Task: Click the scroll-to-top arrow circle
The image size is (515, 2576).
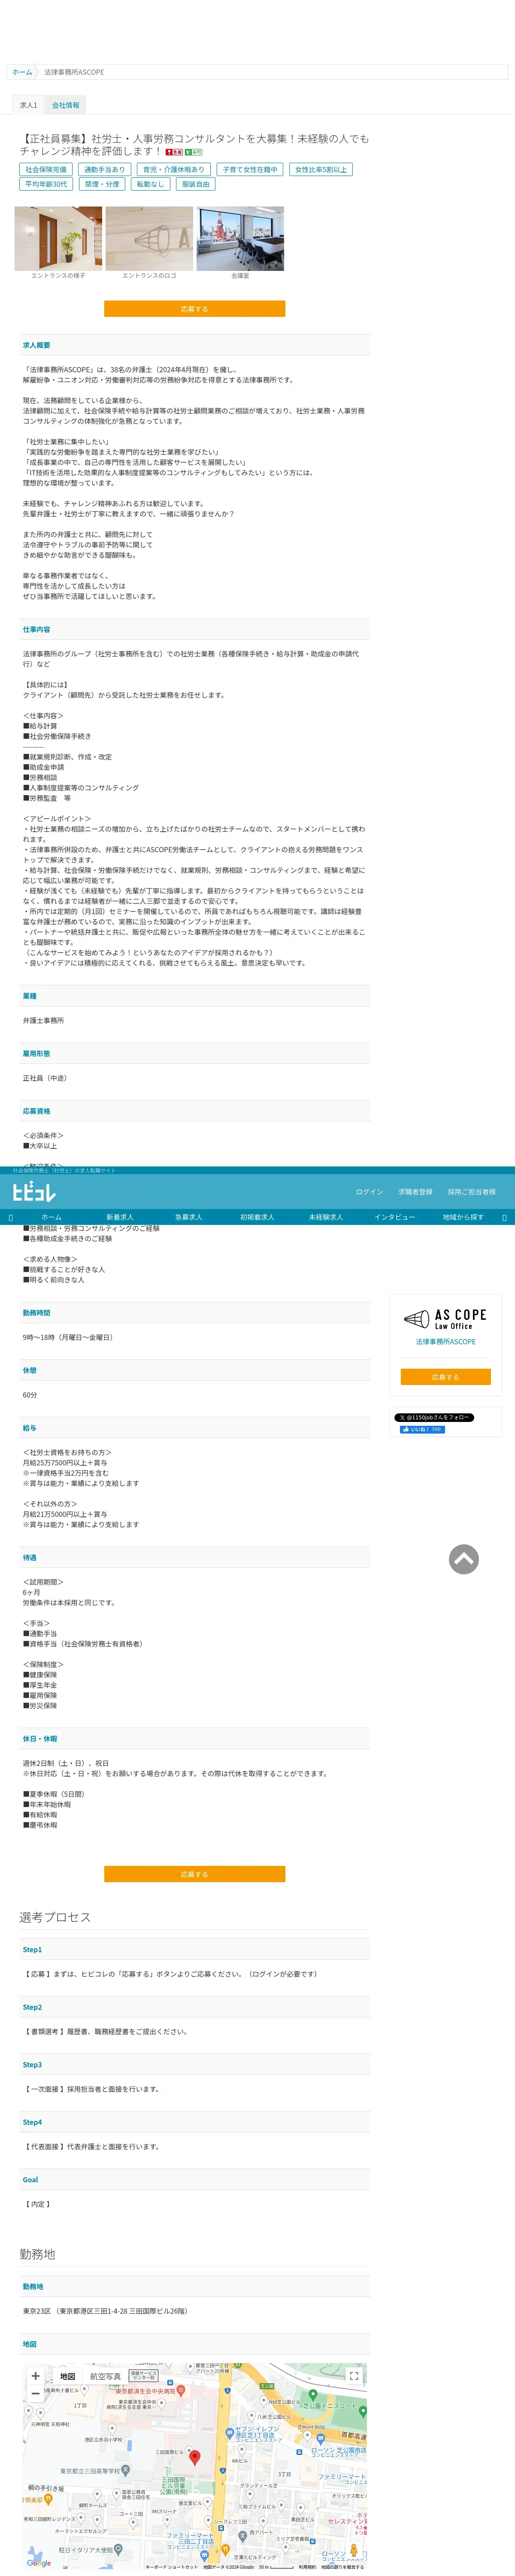Action: click(463, 1559)
